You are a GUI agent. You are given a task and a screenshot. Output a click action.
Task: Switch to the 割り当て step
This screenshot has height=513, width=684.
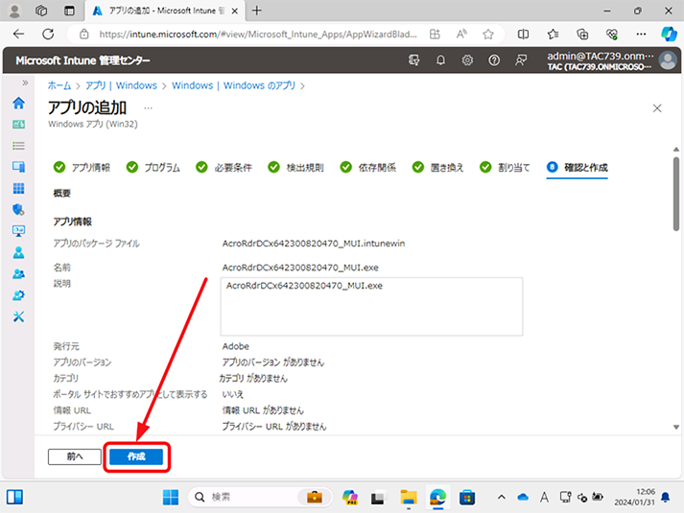pos(505,168)
